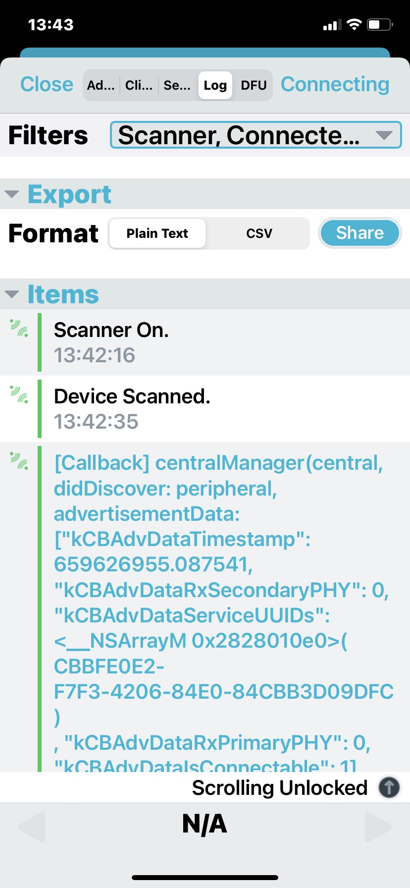410x888 pixels.
Task: Tap the Wi-Fi status icon
Action: (354, 25)
